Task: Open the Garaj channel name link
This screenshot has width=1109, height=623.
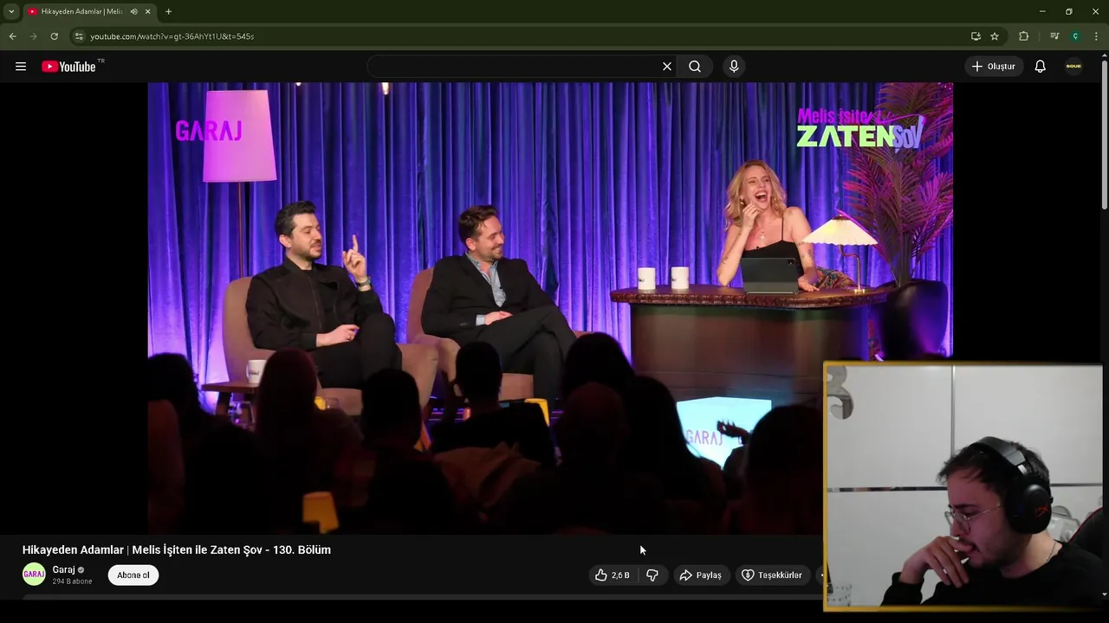Action: 63,569
